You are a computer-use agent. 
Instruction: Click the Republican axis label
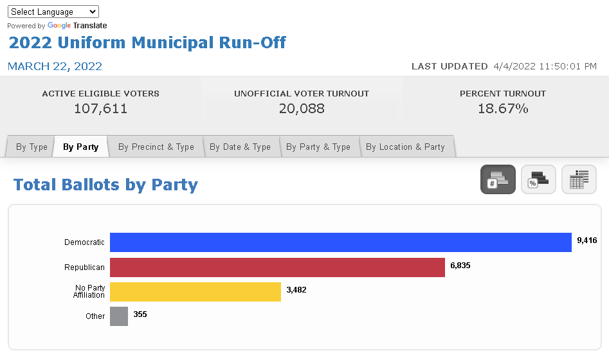coord(84,267)
